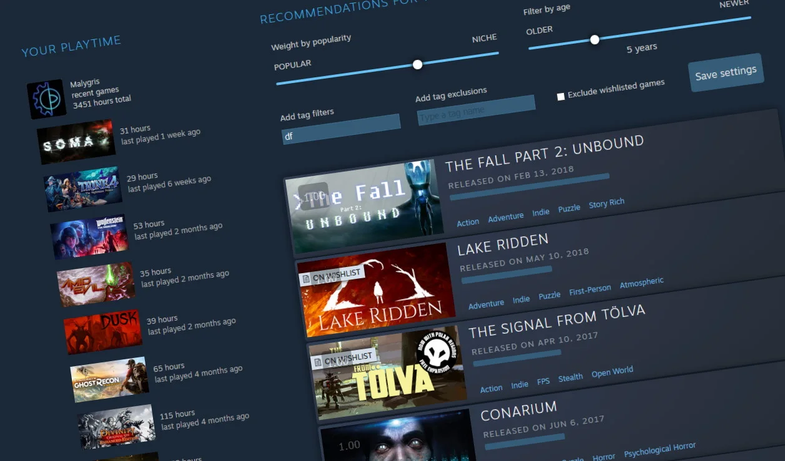Select the Story Rich tag

(x=606, y=203)
